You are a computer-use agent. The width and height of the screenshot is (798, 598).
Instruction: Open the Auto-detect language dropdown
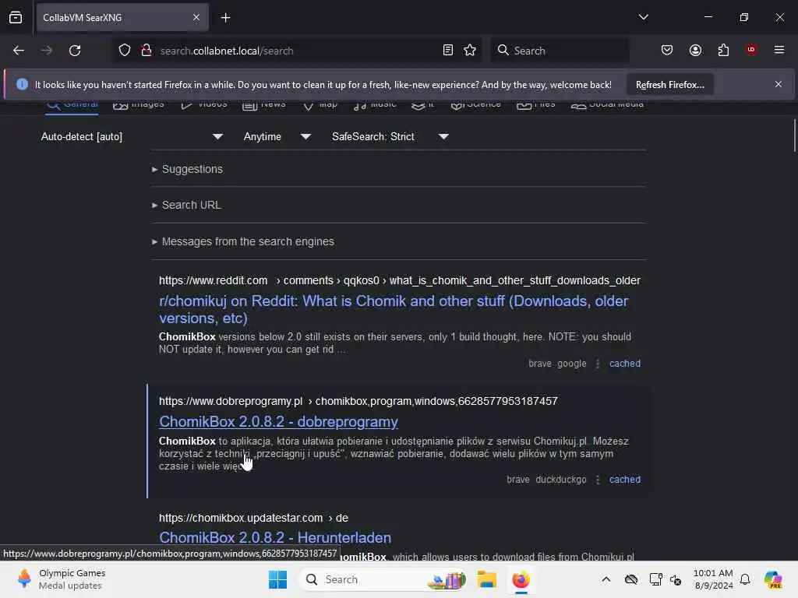coord(132,137)
